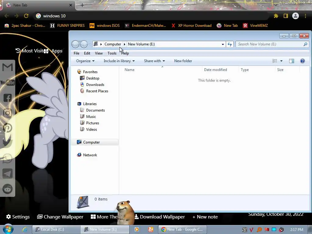Open the windows ISOS bookmark
The height and width of the screenshot is (234, 312).
(105, 26)
